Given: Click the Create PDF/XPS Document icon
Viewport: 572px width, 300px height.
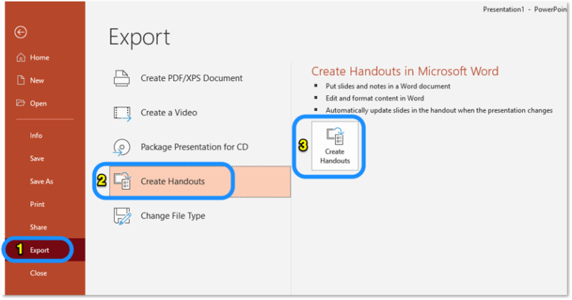Looking at the screenshot, I should coord(122,78).
